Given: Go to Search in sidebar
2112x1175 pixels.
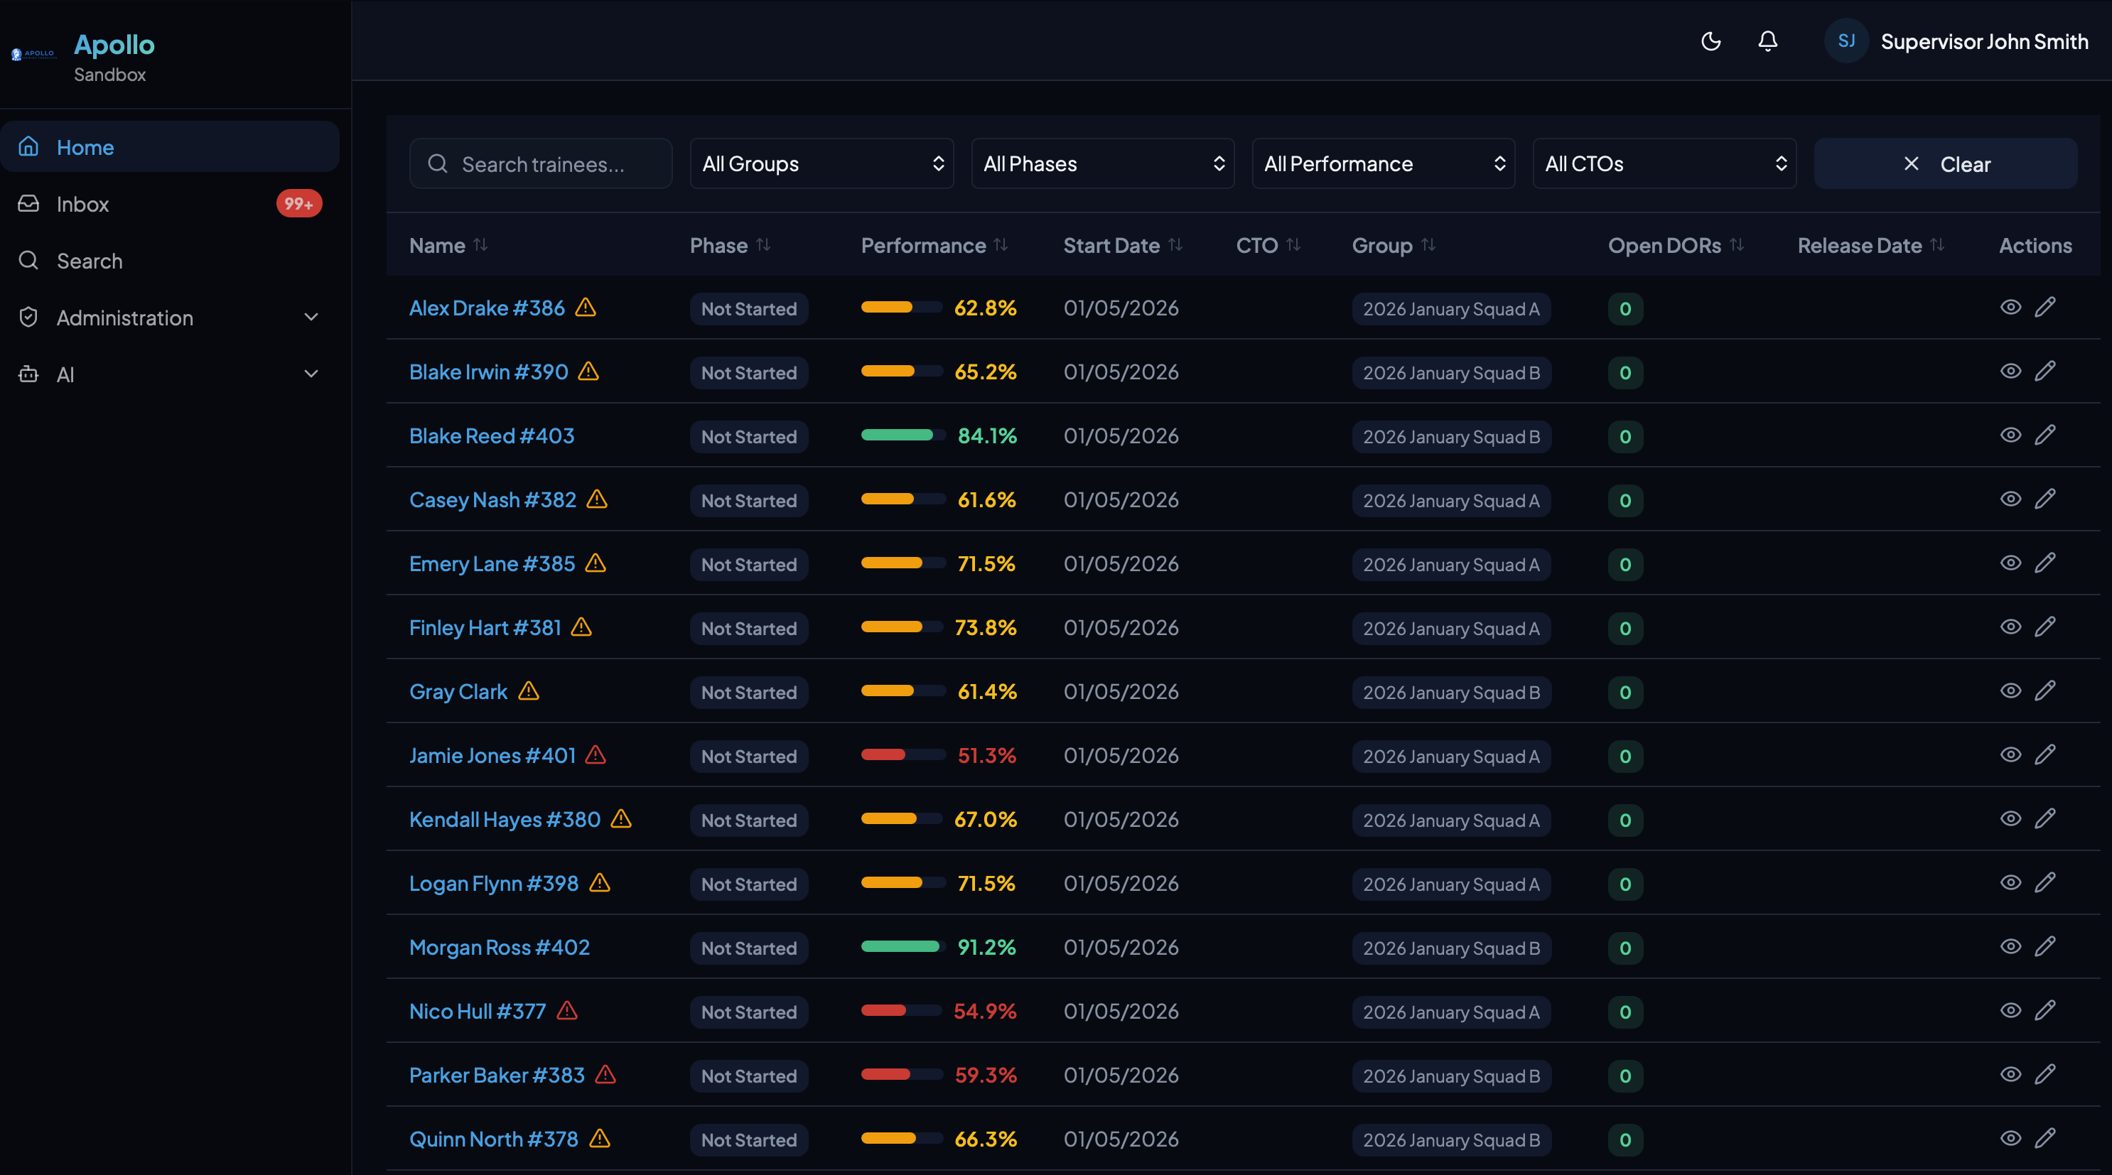Looking at the screenshot, I should tap(90, 261).
